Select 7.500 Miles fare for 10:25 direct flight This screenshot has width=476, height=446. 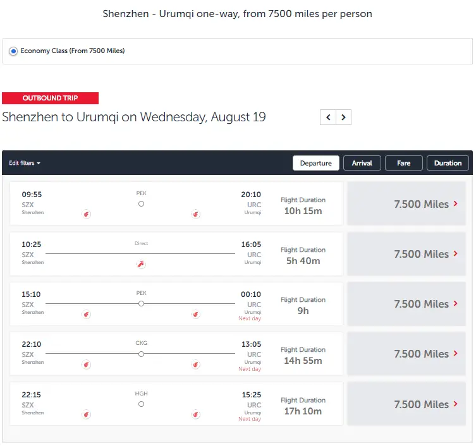pos(406,254)
